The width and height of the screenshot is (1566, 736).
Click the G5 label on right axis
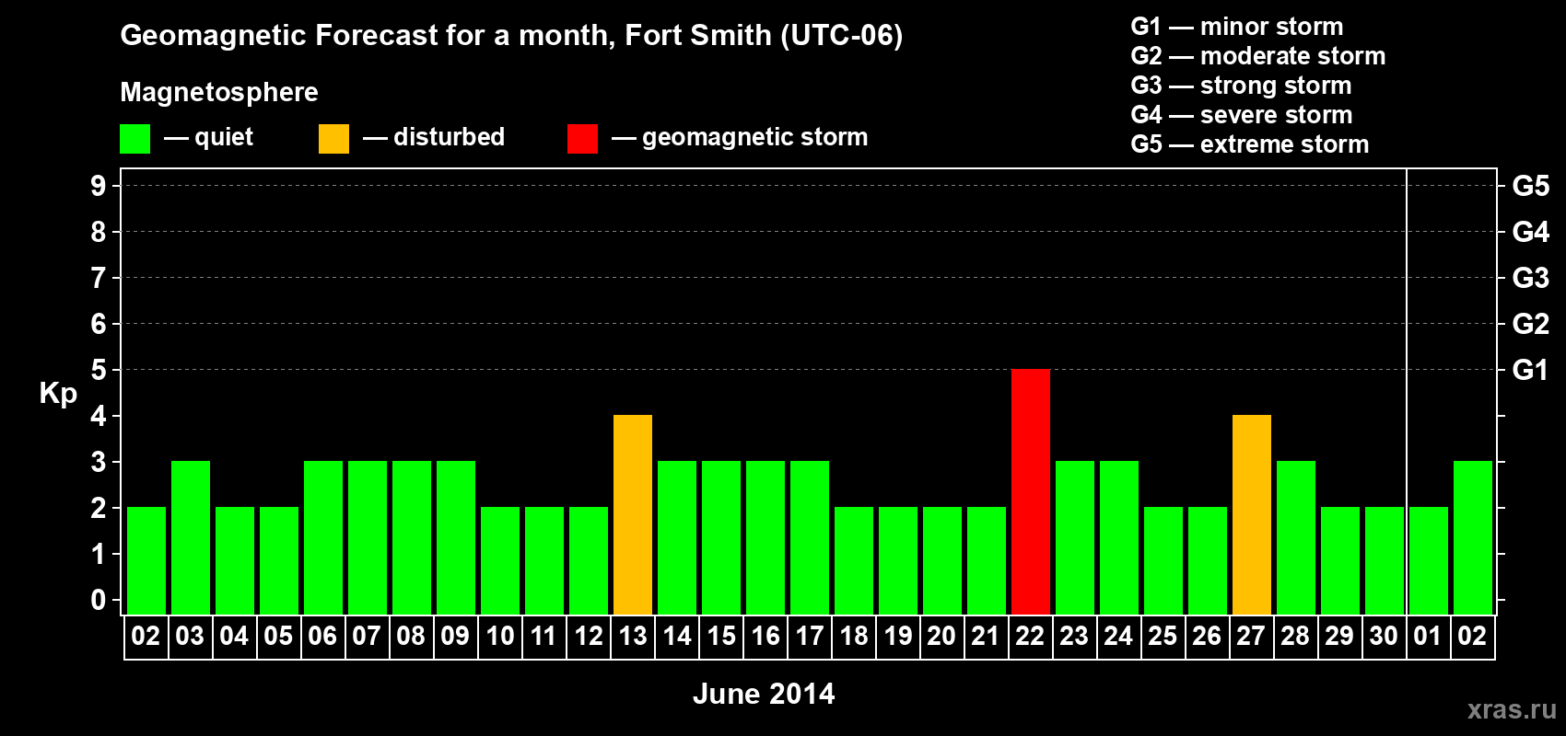pos(1530,186)
